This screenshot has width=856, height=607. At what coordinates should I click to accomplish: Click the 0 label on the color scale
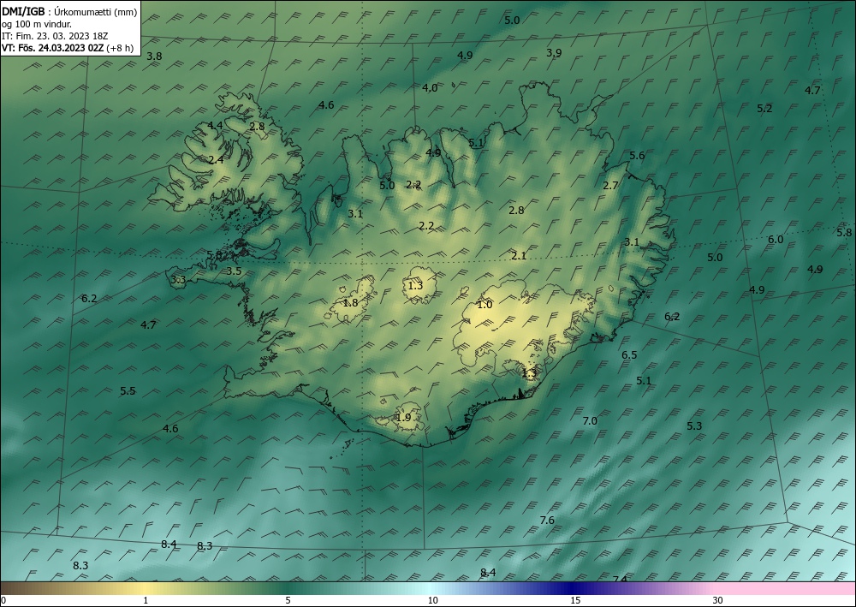coord(3,600)
